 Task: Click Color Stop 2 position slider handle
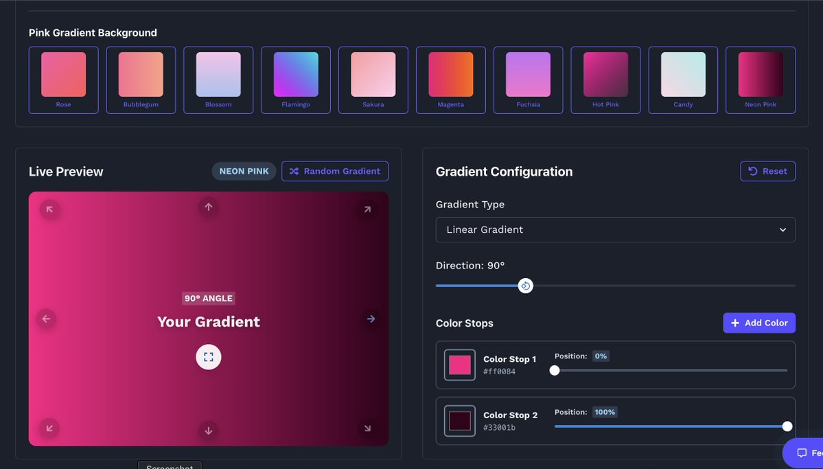[x=787, y=426]
